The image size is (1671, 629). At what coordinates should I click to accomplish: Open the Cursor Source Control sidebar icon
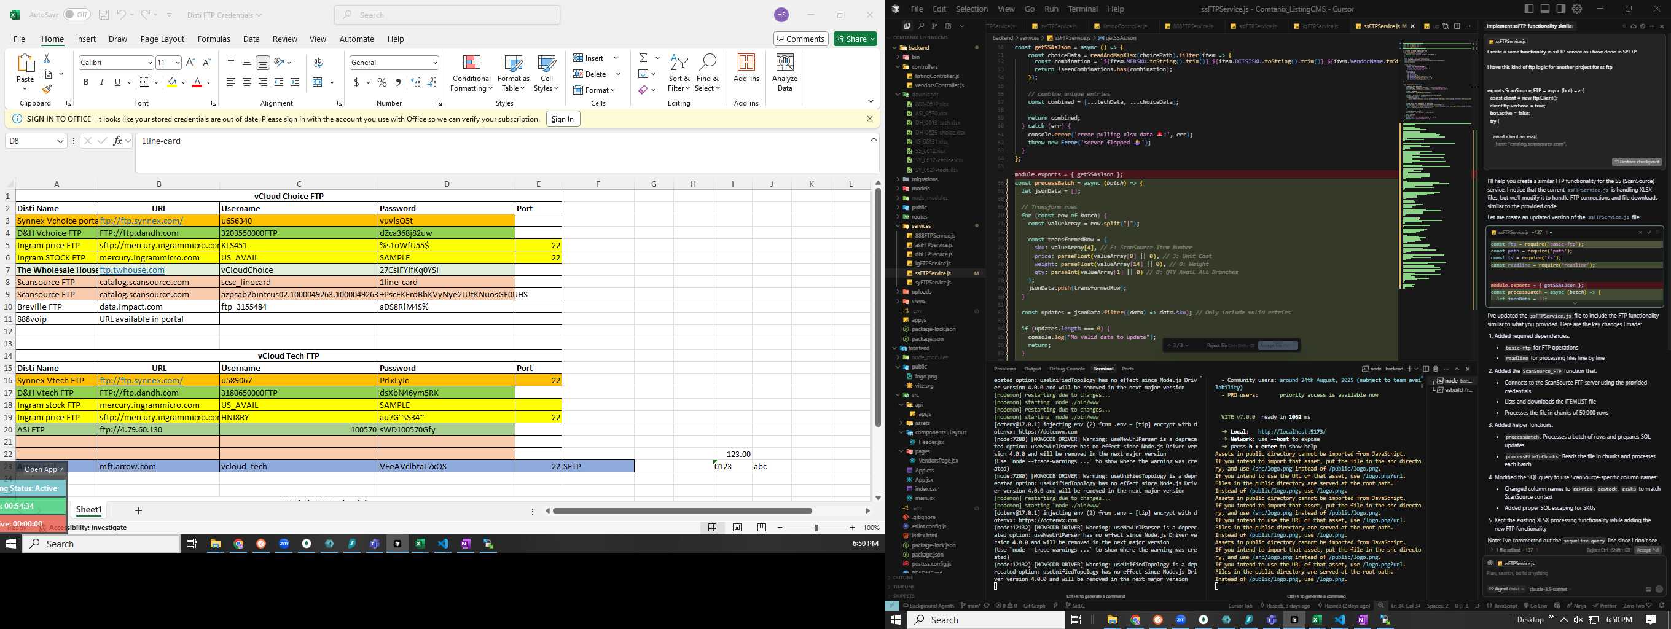pos(934,26)
